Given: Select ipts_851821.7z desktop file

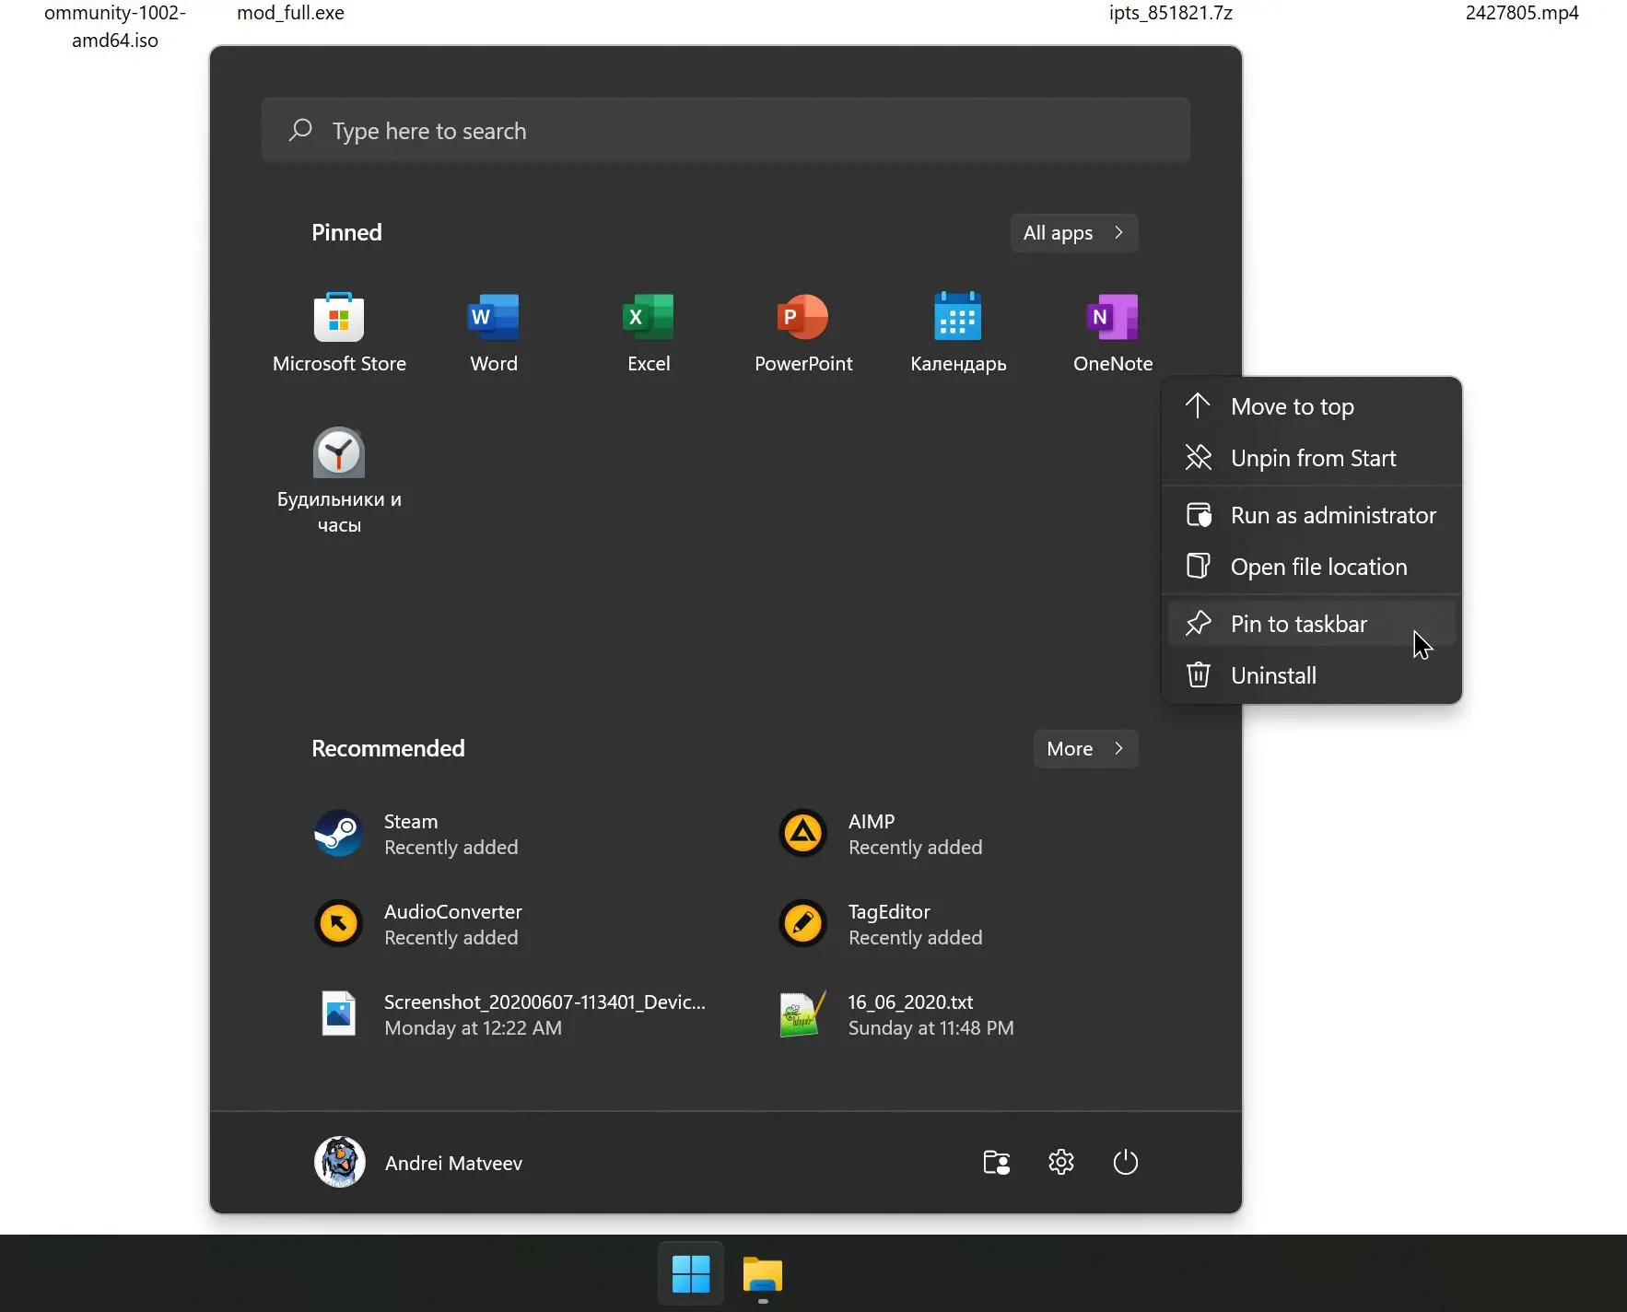Looking at the screenshot, I should pyautogui.click(x=1171, y=13).
